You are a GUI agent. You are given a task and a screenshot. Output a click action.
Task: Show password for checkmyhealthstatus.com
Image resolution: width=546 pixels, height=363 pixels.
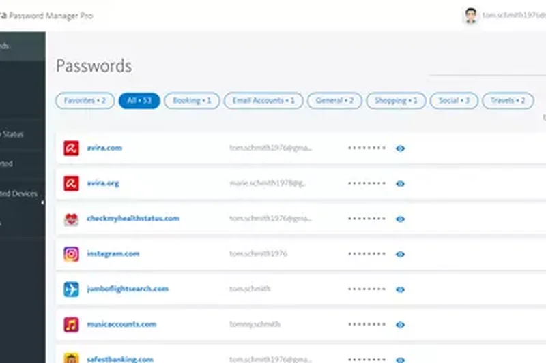pyautogui.click(x=400, y=219)
